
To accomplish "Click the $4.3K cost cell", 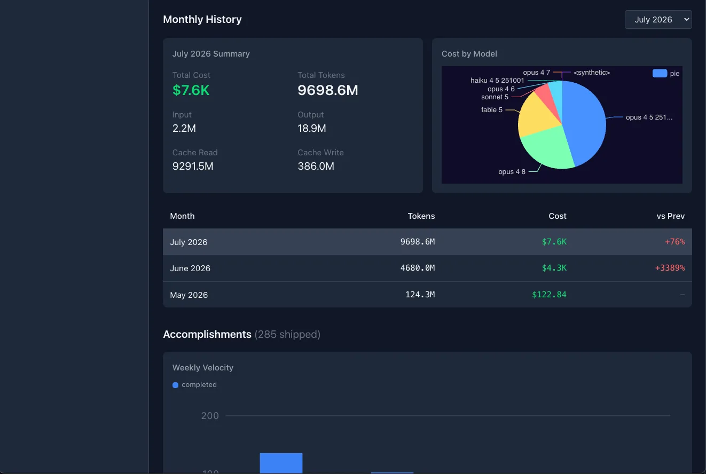I will coord(554,268).
